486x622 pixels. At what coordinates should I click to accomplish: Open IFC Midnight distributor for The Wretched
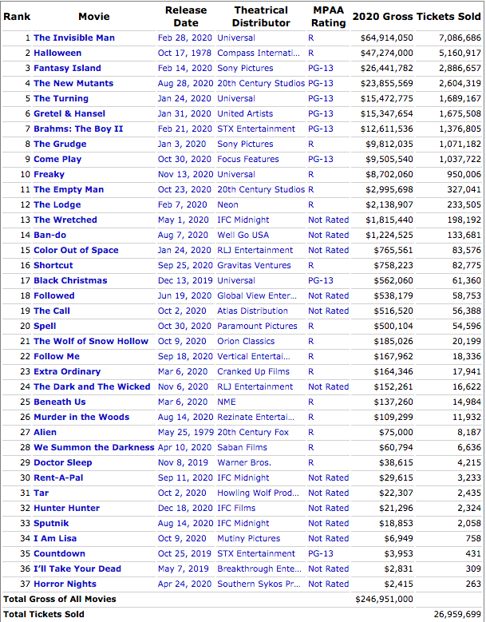[243, 220]
